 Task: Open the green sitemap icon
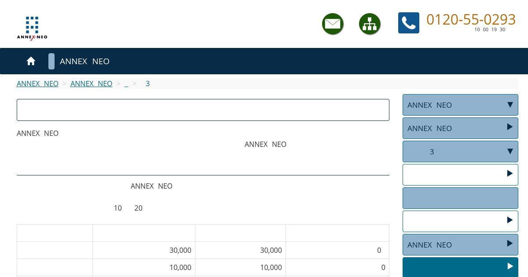[370, 24]
